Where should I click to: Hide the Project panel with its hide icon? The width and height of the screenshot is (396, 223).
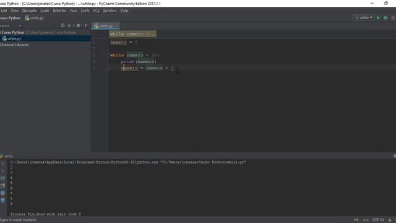point(87,25)
